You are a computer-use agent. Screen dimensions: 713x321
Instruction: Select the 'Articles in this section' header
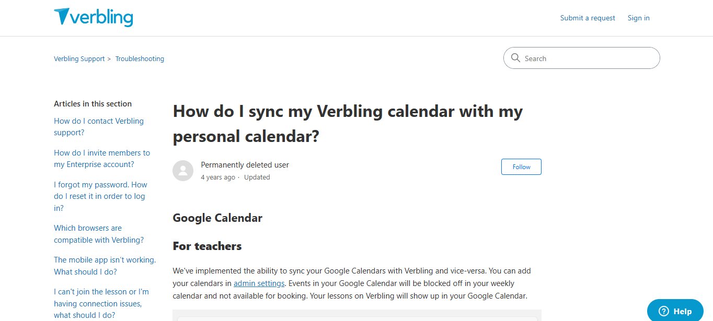[x=93, y=103]
